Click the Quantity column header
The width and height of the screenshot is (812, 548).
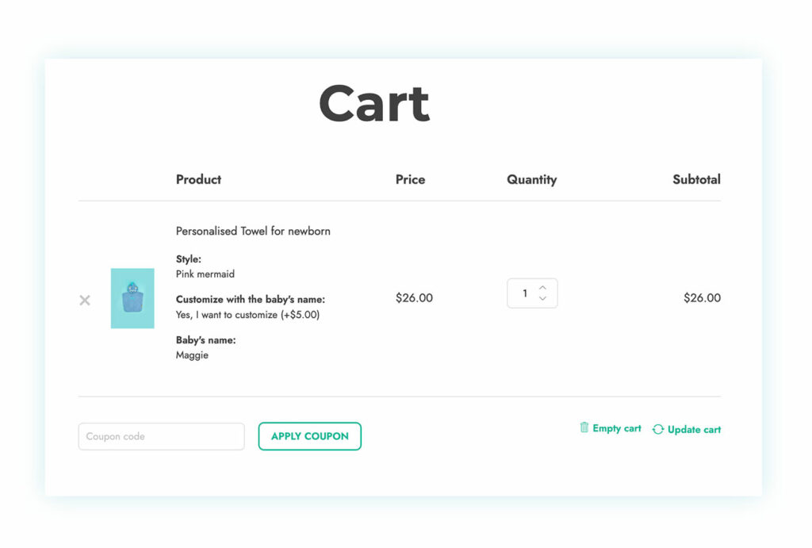[x=531, y=180]
